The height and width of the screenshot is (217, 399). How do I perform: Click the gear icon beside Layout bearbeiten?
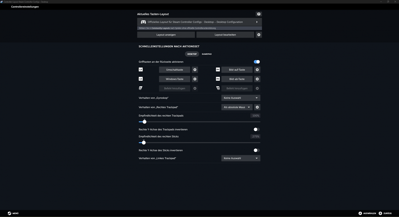coord(259,35)
